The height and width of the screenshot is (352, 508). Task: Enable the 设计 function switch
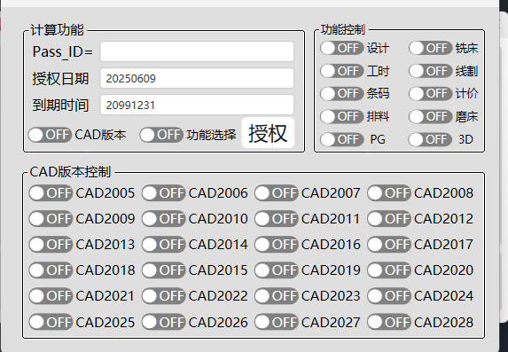pyautogui.click(x=342, y=48)
